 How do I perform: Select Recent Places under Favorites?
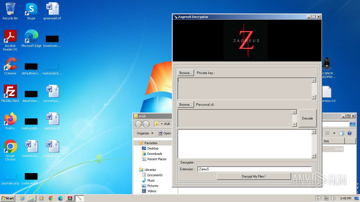[x=157, y=159]
